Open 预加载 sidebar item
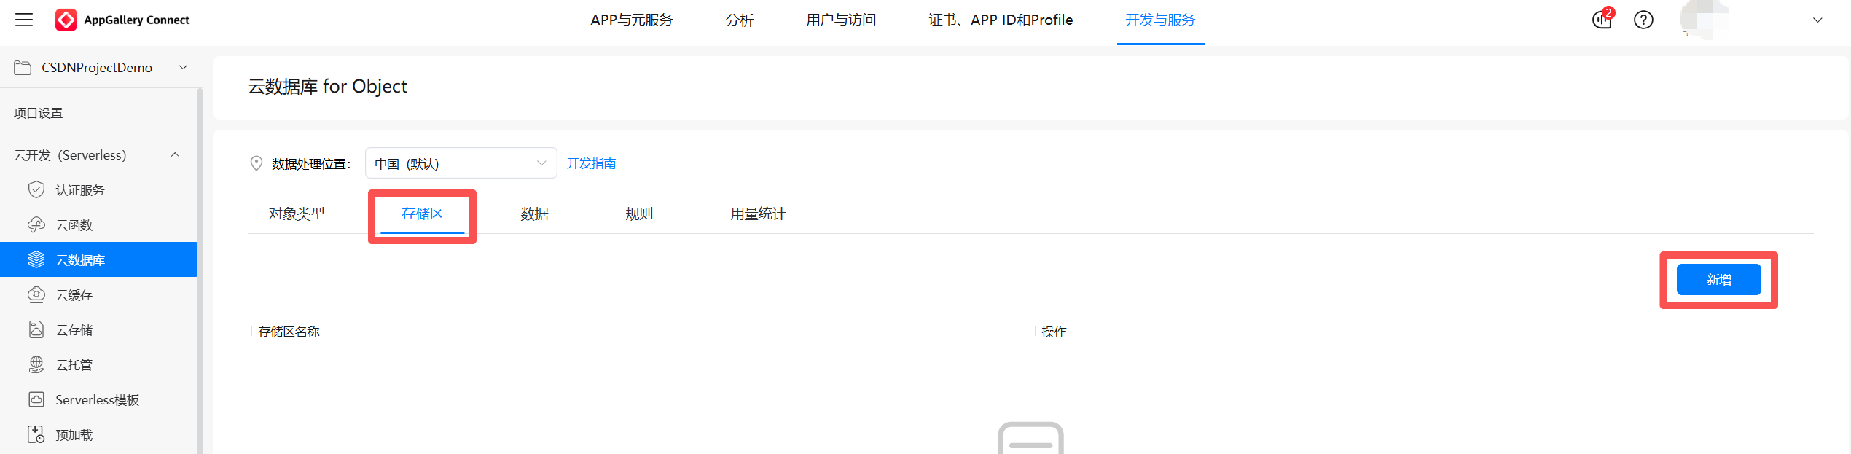 98,435
